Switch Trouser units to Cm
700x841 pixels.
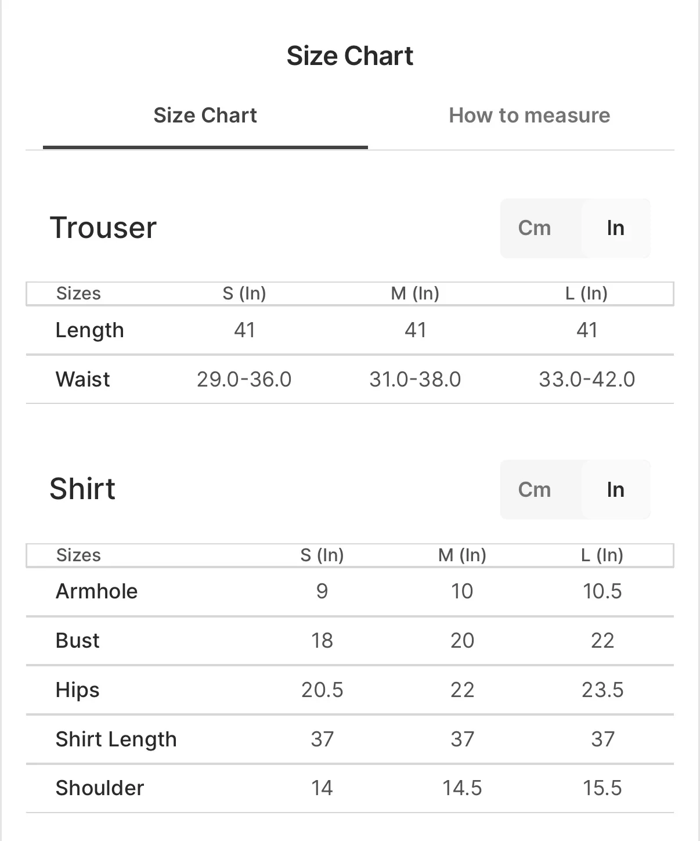(534, 228)
